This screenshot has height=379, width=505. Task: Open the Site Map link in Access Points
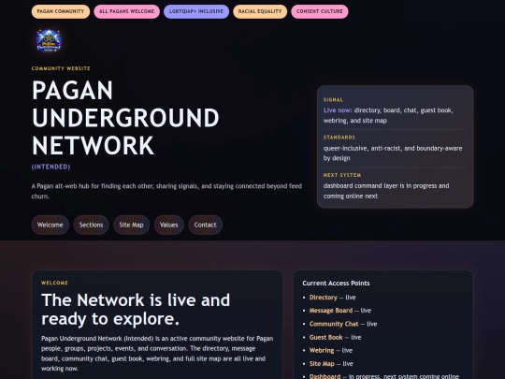coord(322,363)
